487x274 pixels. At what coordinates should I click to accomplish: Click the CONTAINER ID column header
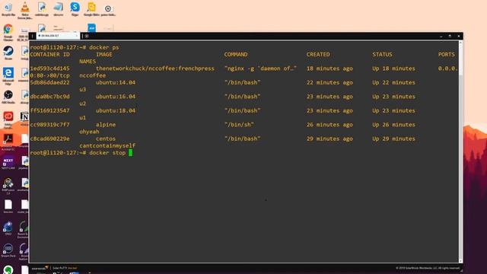coord(49,54)
